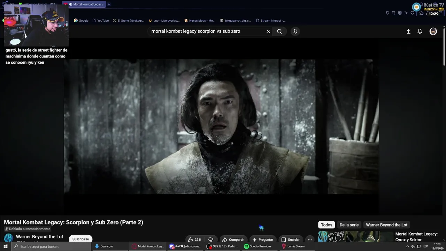Open the Cyrax y Sektor video thumbnail
The width and height of the screenshot is (446, 251).
[x=355, y=236]
